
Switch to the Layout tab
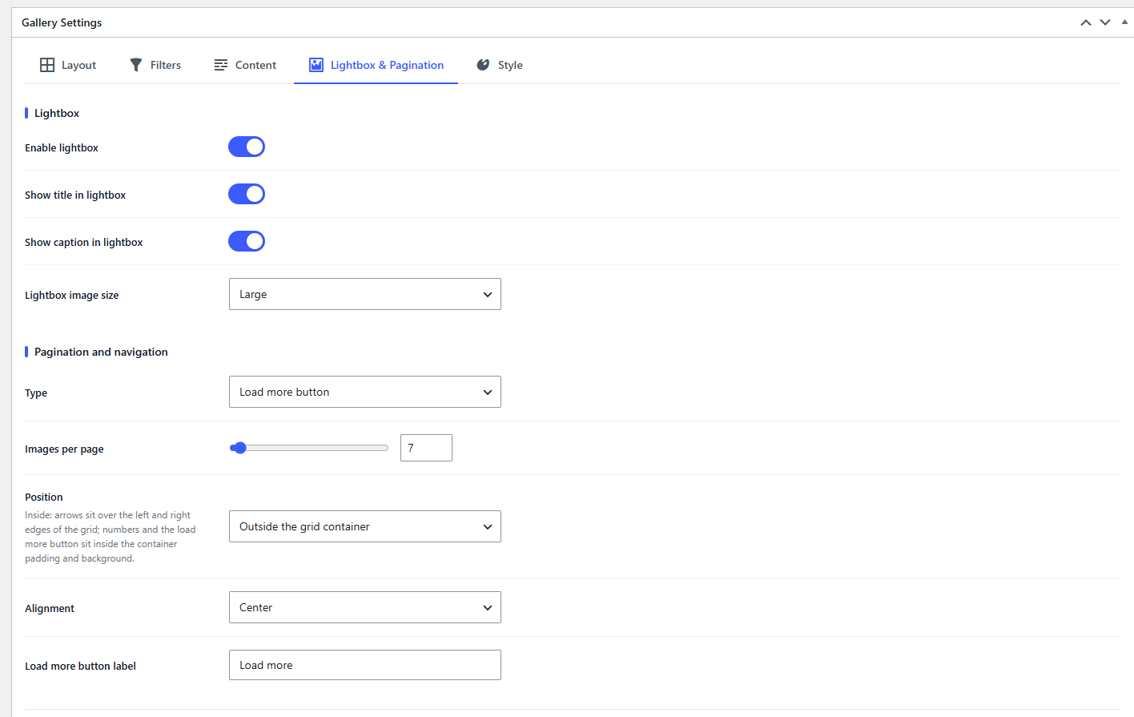pyautogui.click(x=68, y=65)
